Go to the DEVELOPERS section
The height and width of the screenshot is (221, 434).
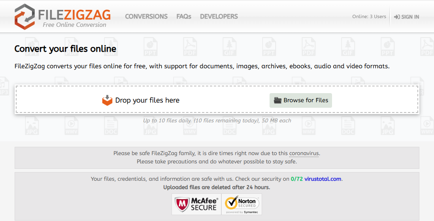pos(219,17)
